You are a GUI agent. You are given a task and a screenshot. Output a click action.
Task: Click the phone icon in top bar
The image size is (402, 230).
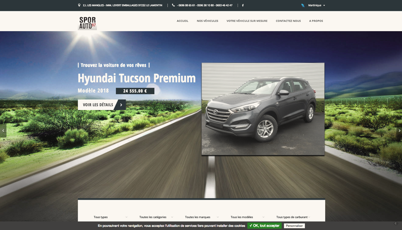click(173, 5)
